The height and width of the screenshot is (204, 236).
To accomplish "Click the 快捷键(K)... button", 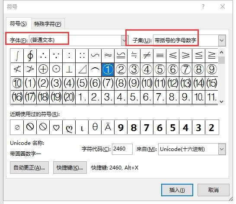I will pos(70,168).
